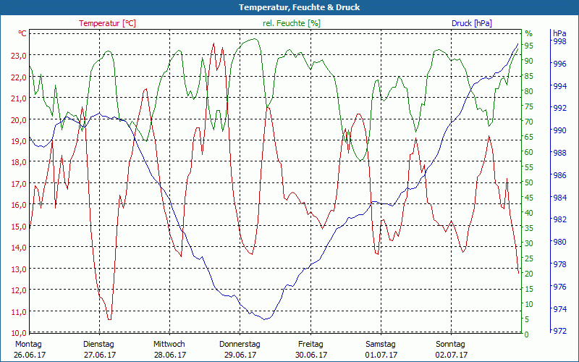Click the green '40' humidity axis value
This screenshot has height=362, width=579.
pos(529,213)
